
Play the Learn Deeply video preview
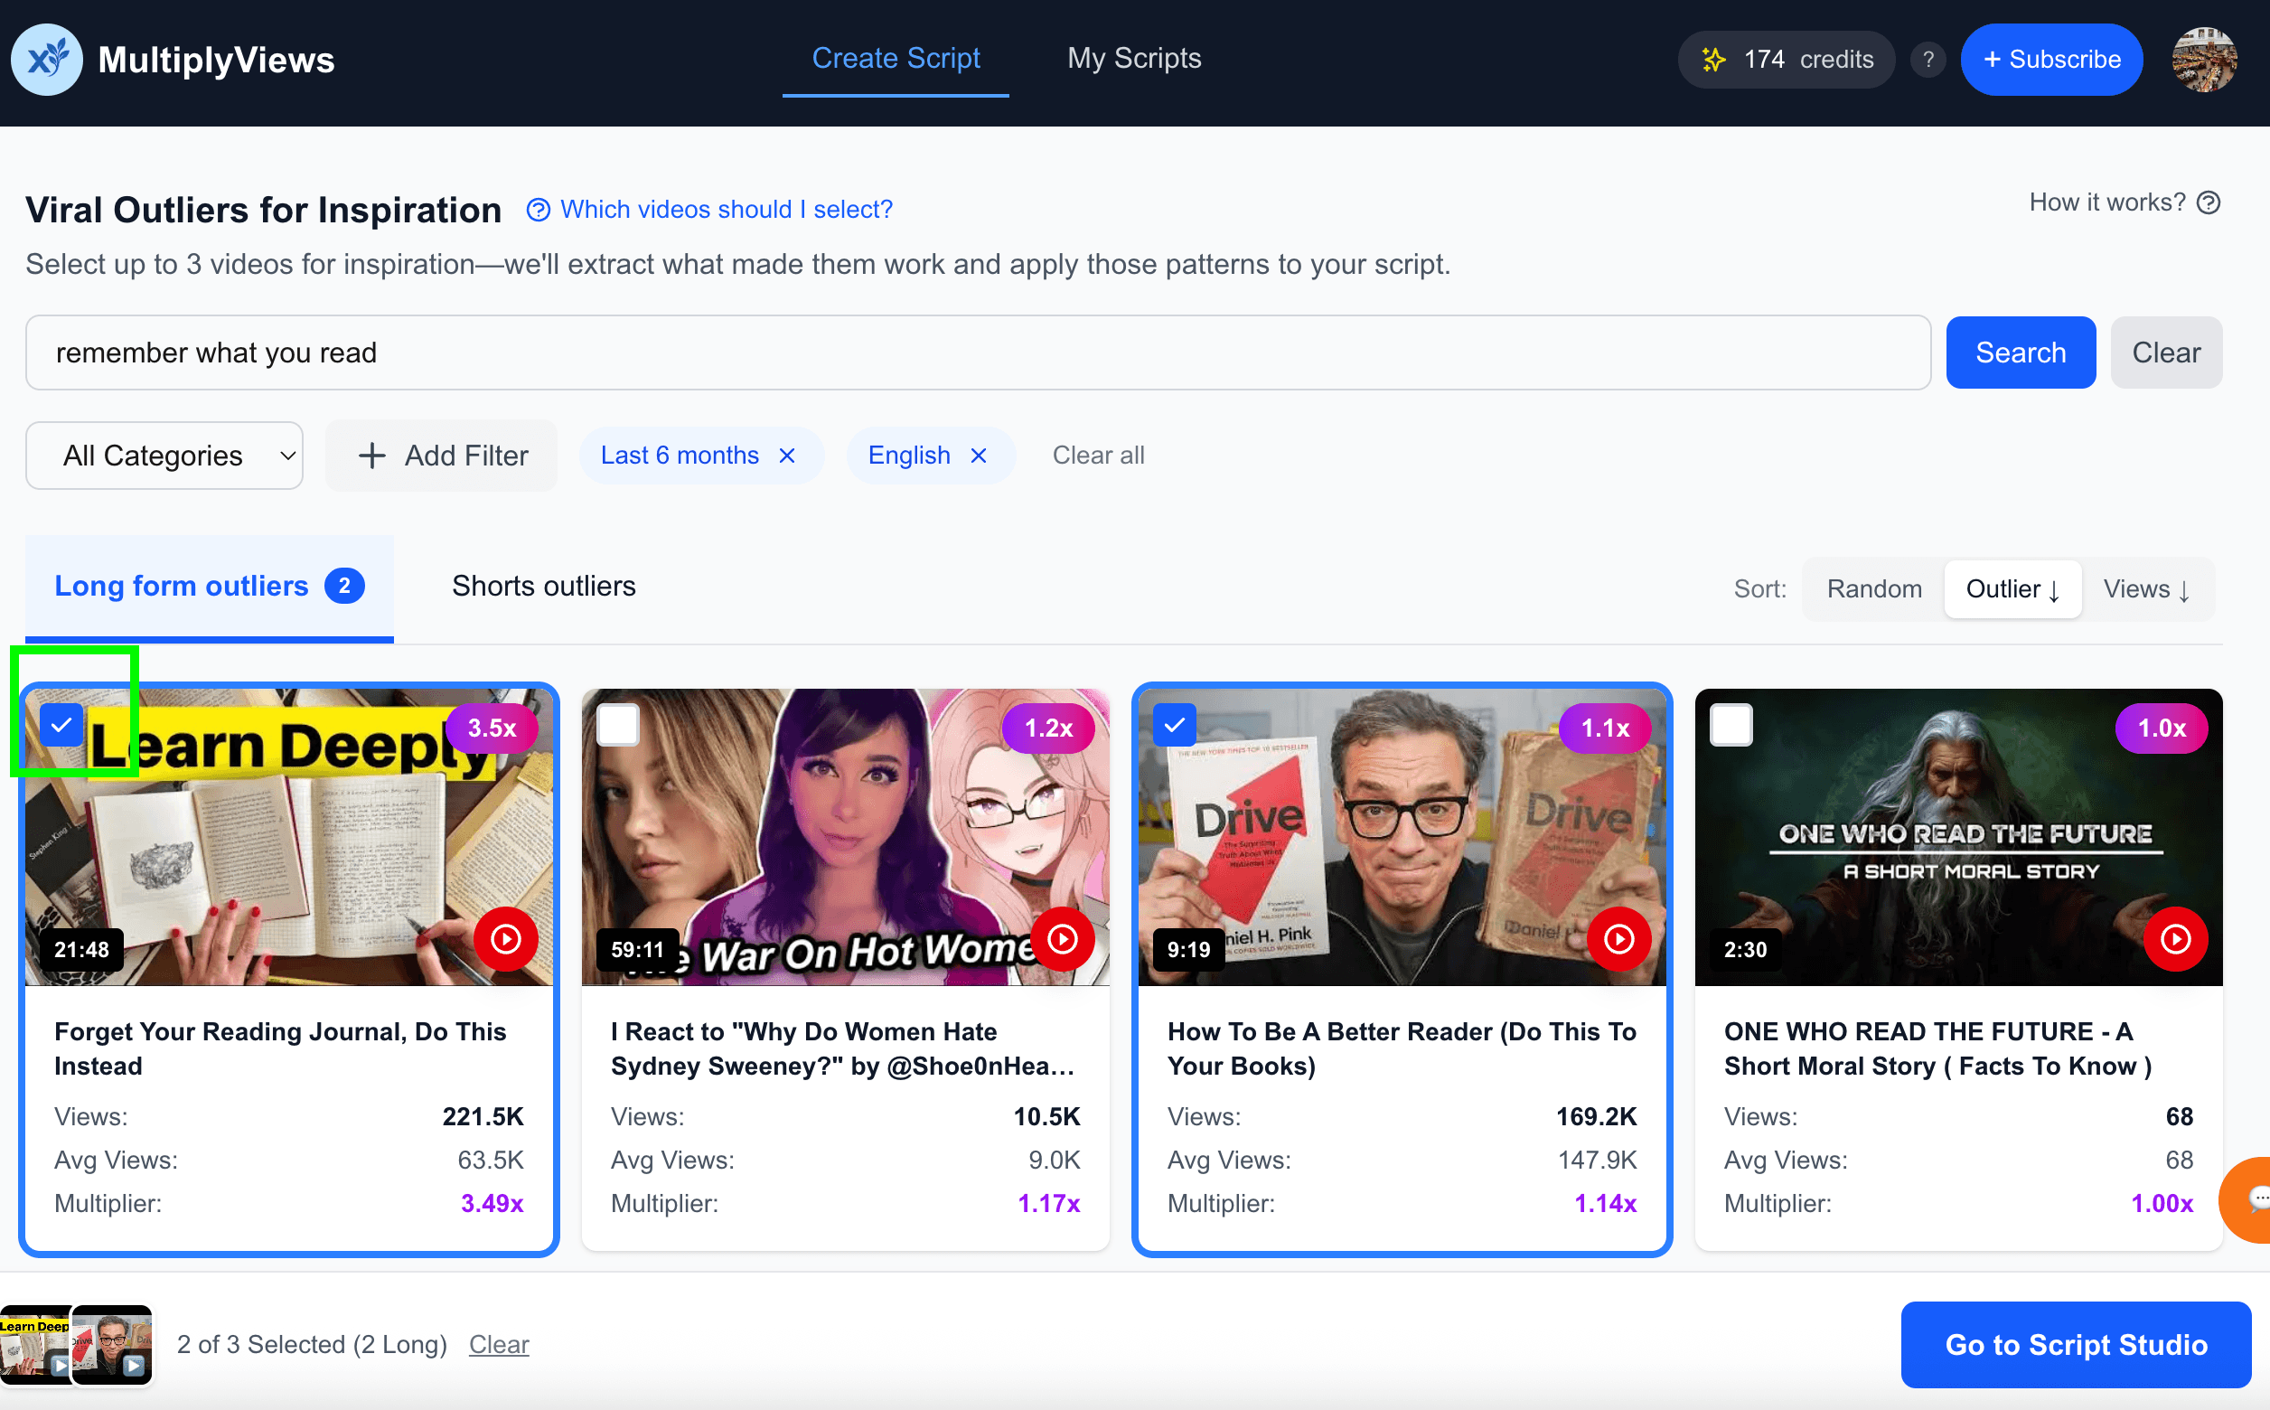[x=505, y=939]
